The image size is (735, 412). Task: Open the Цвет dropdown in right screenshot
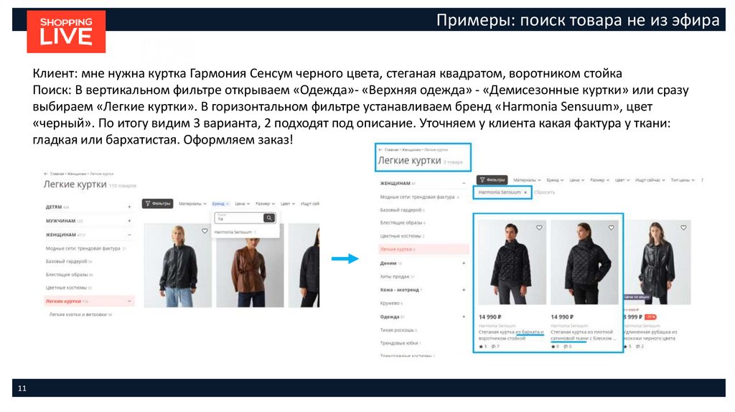622,180
